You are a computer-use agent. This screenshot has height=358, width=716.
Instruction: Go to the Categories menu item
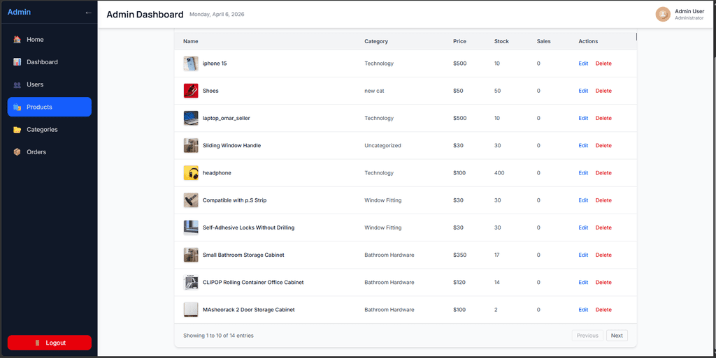[42, 130]
